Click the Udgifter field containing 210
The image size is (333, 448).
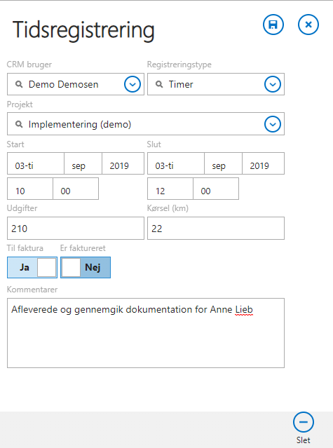76,229
